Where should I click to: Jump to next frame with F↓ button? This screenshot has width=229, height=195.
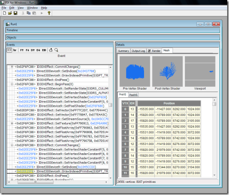pos(27,50)
